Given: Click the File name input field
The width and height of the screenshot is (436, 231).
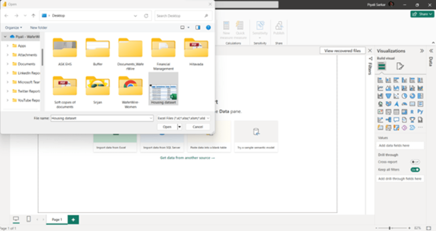Looking at the screenshot, I should click(100, 118).
